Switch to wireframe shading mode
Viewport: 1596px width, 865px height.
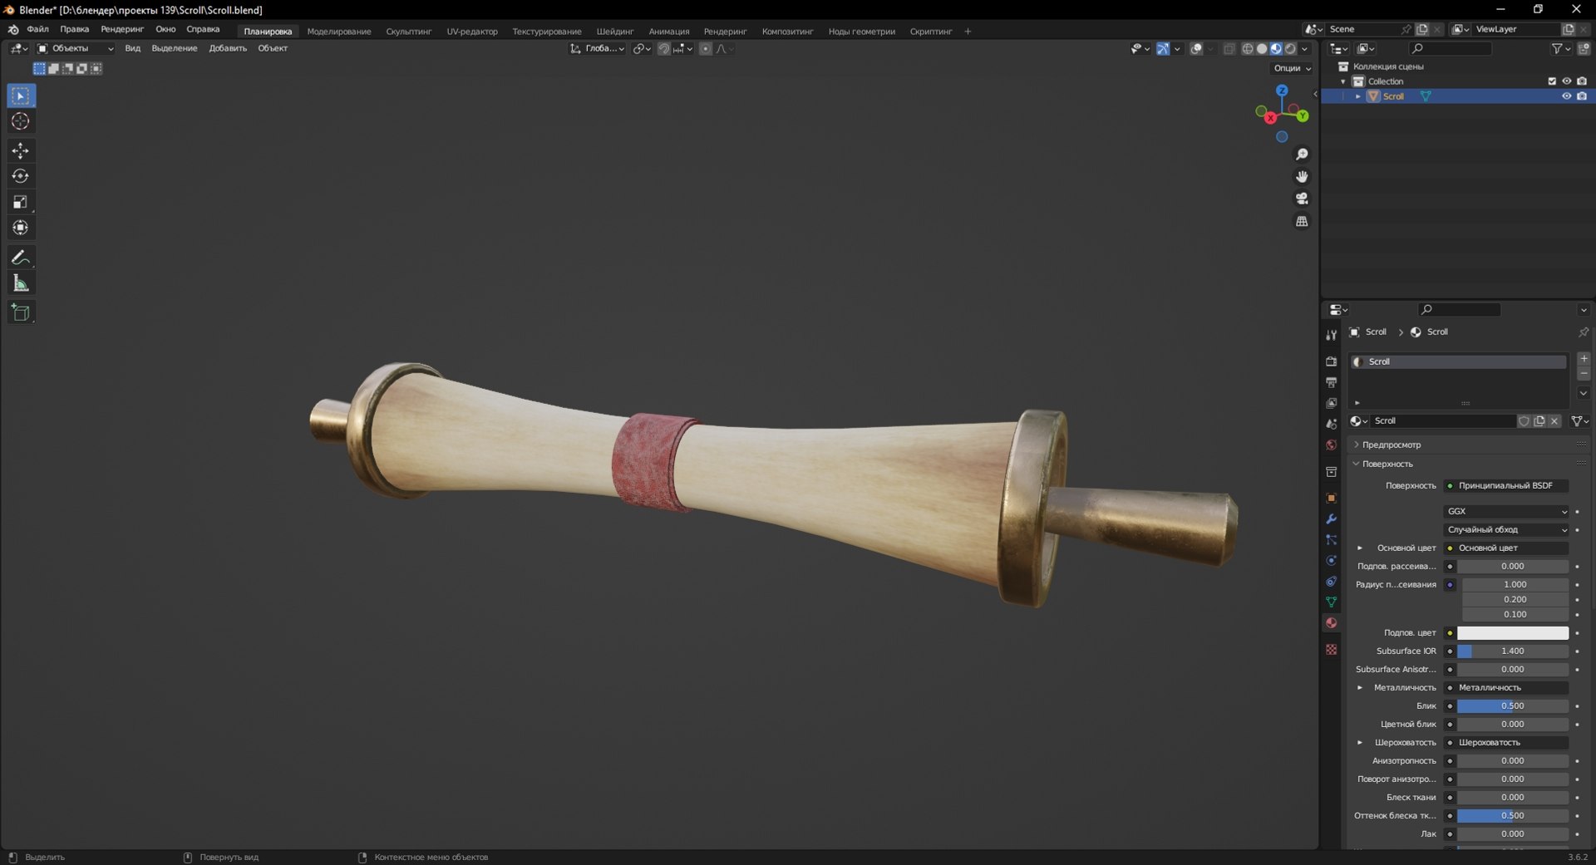tap(1248, 49)
